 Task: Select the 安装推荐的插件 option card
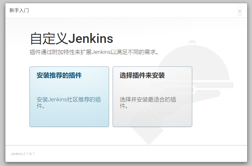click(x=69, y=97)
